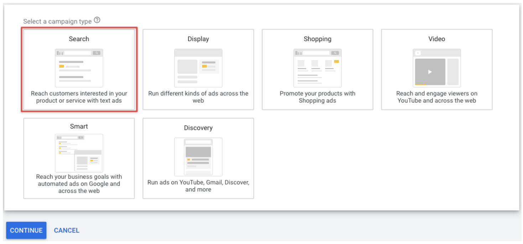
Task: Click the Search card illustration thumbnail
Action: coord(79,68)
